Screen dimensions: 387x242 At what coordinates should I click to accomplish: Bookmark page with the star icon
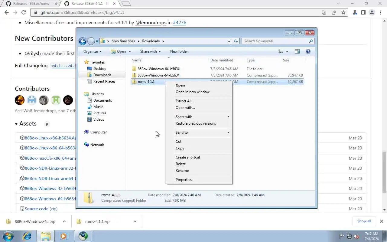[343, 12]
